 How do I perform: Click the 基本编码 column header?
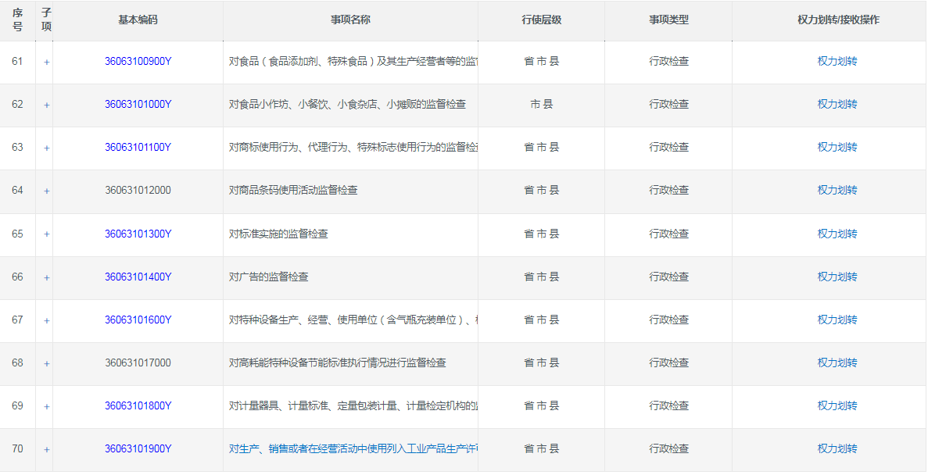138,20
